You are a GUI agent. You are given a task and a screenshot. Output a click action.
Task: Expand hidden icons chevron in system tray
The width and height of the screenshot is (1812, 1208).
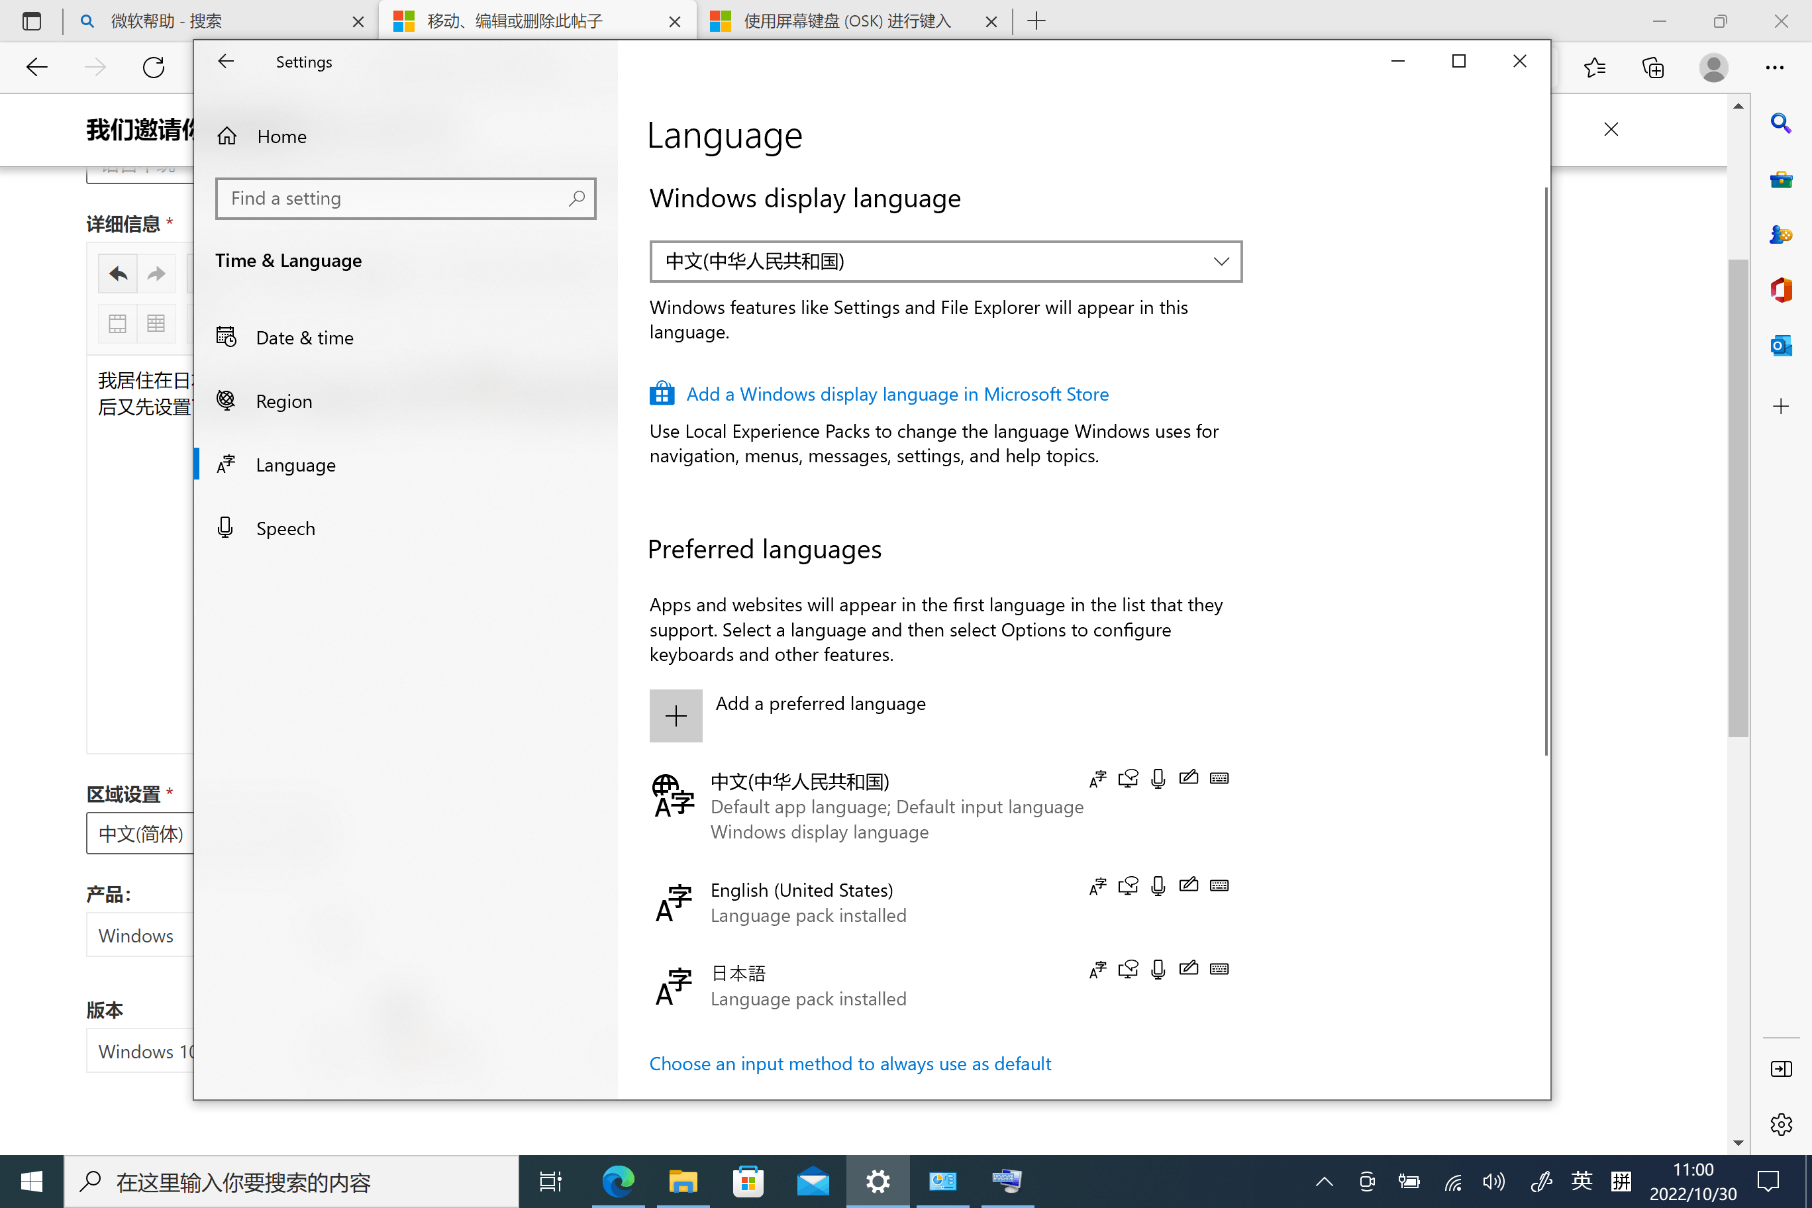click(1323, 1181)
